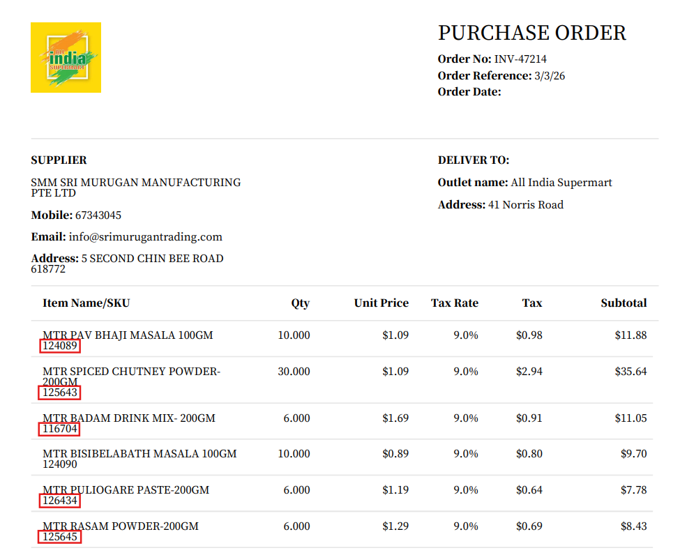Click the $35.64 subtotal amount
This screenshot has width=680, height=555.
pos(630,372)
